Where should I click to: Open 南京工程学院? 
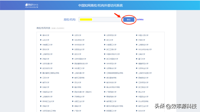point(79,78)
